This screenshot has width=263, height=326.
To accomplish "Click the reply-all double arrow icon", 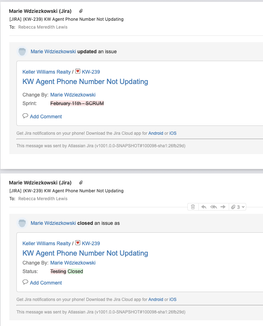I will [213, 207].
